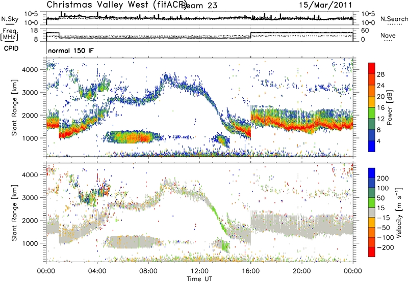This screenshot has width=408, height=282.
Task: Select the 'Beam 23' label
Action: (x=199, y=5)
